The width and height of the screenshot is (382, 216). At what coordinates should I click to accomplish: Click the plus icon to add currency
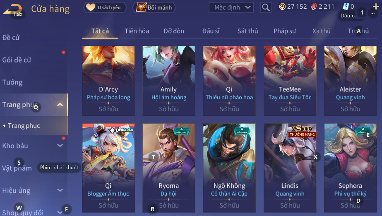(x=376, y=6)
